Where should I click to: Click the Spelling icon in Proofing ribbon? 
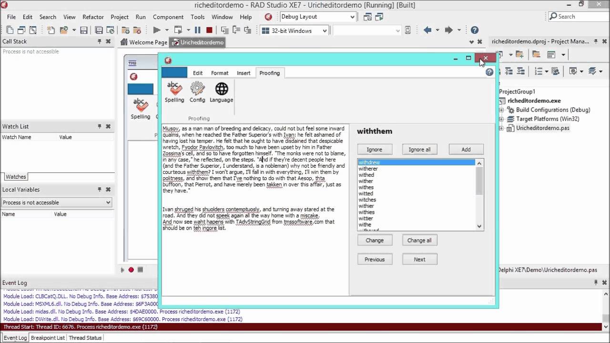(174, 92)
